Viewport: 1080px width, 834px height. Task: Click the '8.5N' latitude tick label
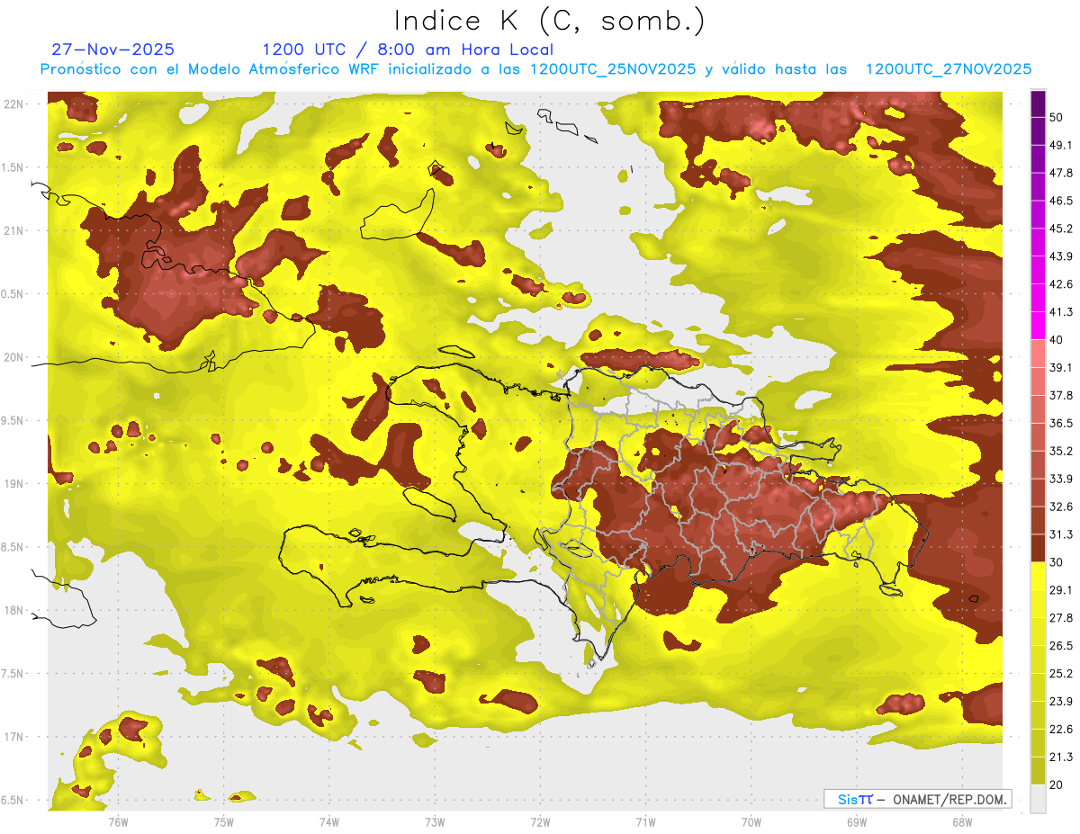click(x=13, y=548)
